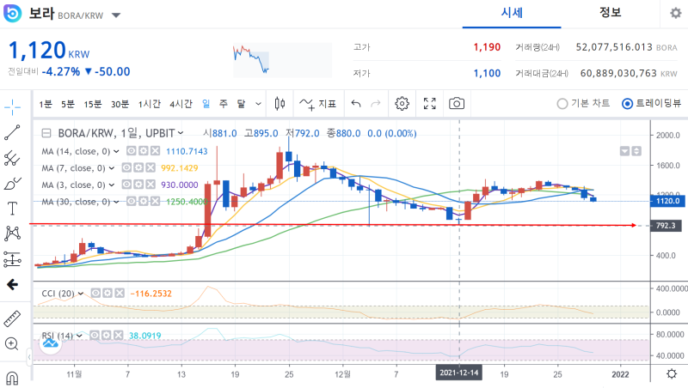Open BORA/KRW market selector dropdown
688x388 pixels.
click(x=116, y=15)
